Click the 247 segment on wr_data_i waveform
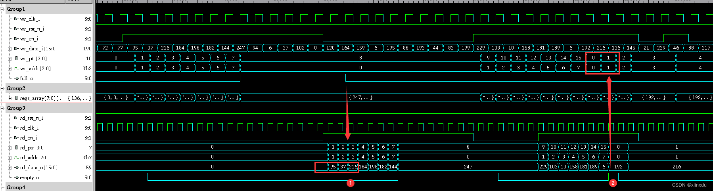The width and height of the screenshot is (713, 191). [241, 48]
